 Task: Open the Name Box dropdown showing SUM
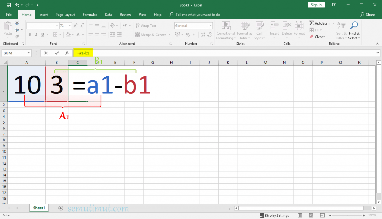[x=28, y=53]
